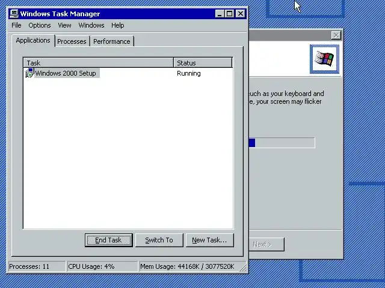The image size is (385, 288).
Task: Close the Windows 2000 Setup wizard window
Action: click(336, 35)
